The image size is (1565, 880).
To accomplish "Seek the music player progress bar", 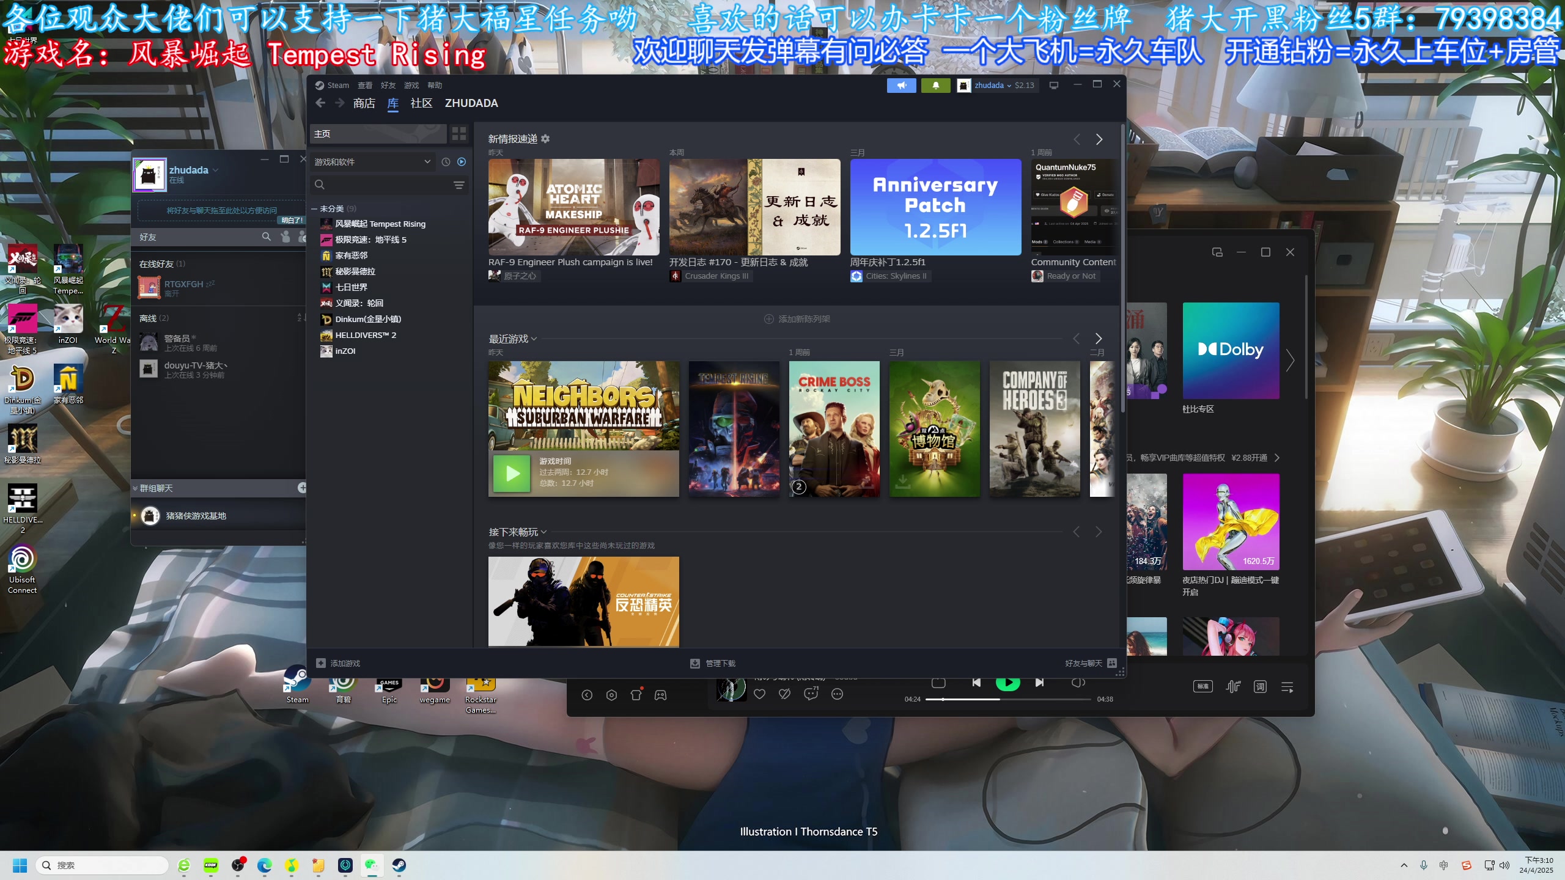I will [x=1008, y=699].
